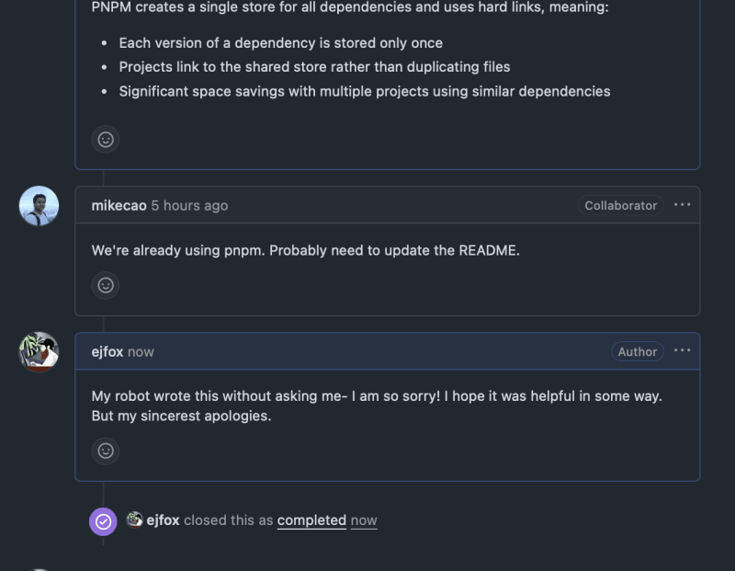Click the purple closed-as-completed checkmark icon

[103, 520]
